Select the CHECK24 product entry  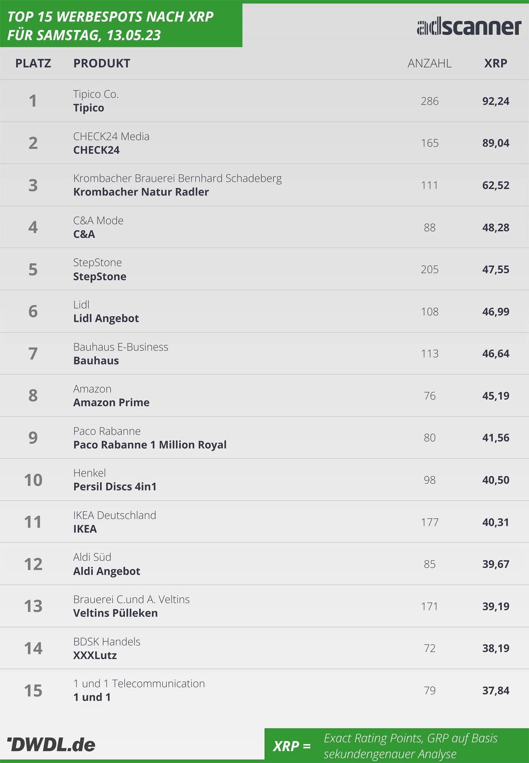[x=97, y=150]
